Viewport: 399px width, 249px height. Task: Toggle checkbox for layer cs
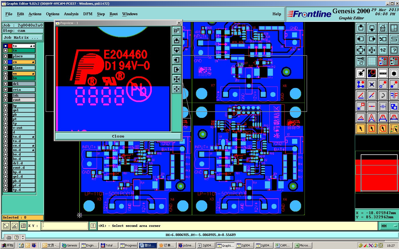tap(6, 62)
